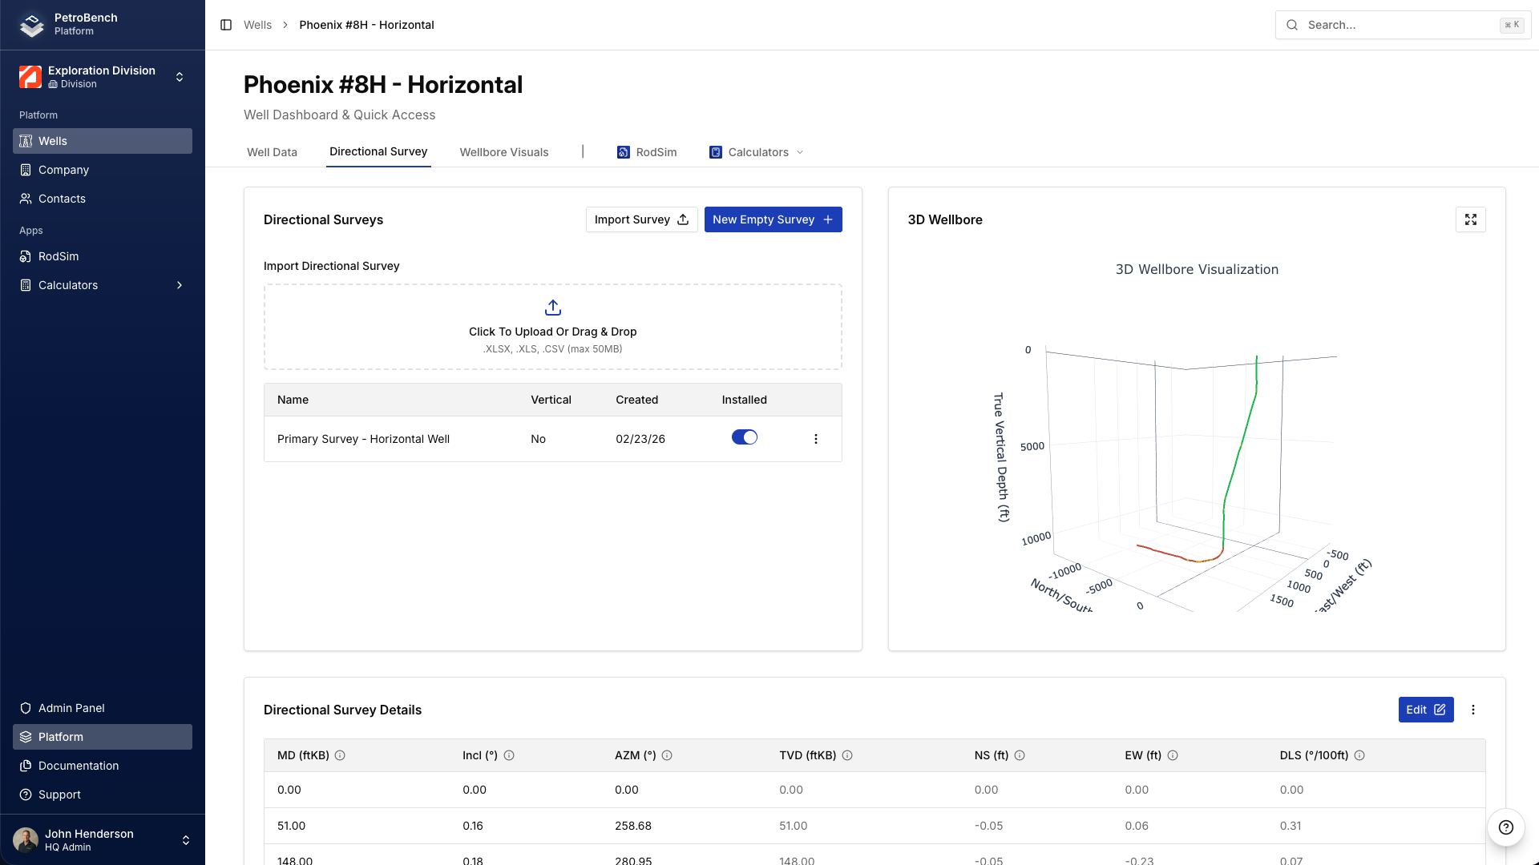The width and height of the screenshot is (1539, 865).
Task: Switch to the Well Data tab
Action: (272, 152)
